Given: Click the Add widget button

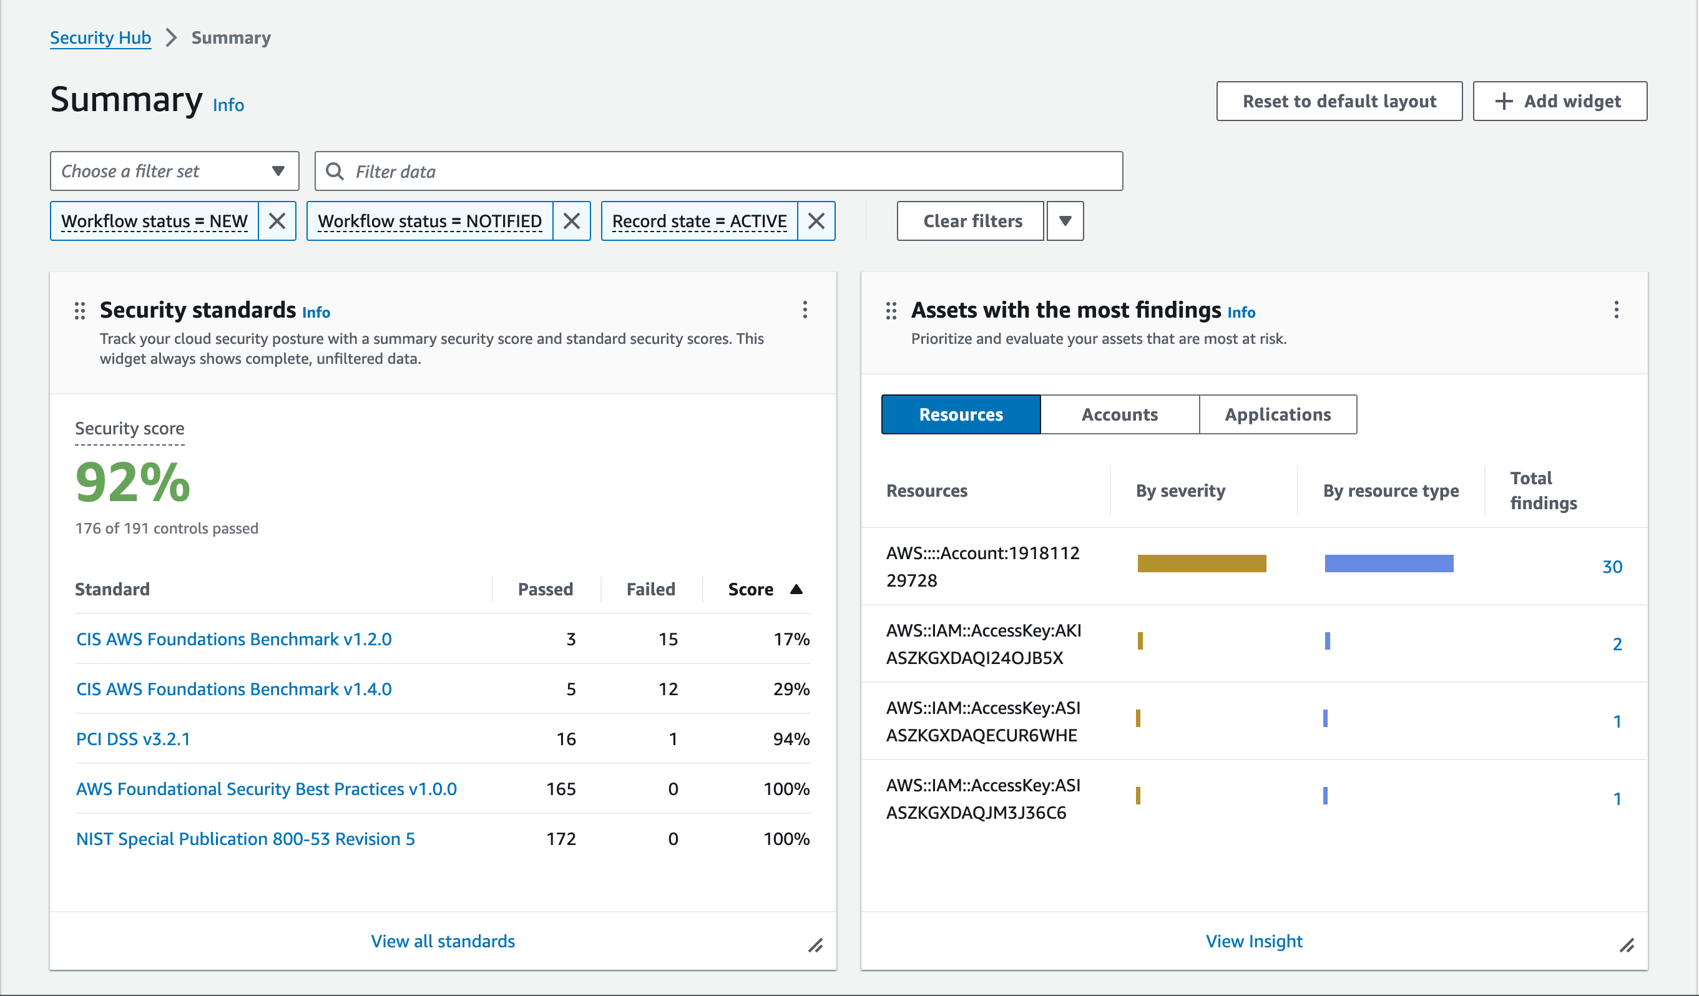Looking at the screenshot, I should click(x=1560, y=101).
